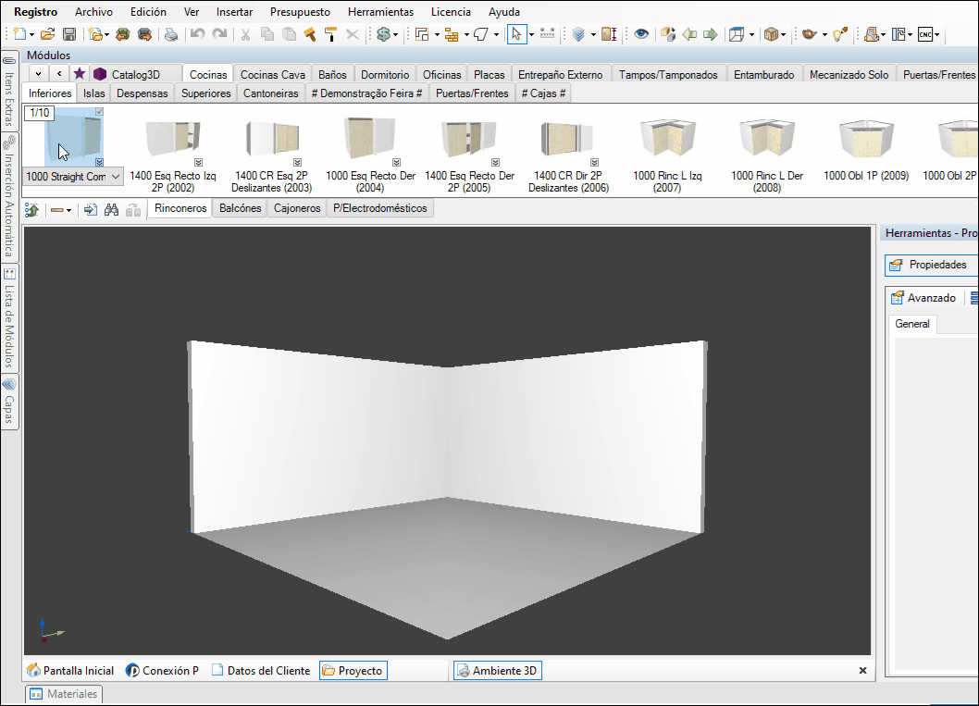Expand the dollar budget icon dropdown arrow
The height and width of the screenshot is (706, 979).
coord(396,35)
